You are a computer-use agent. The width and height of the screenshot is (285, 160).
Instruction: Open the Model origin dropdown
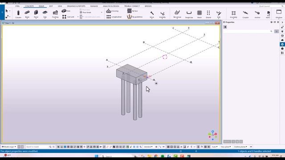[x=9, y=147]
